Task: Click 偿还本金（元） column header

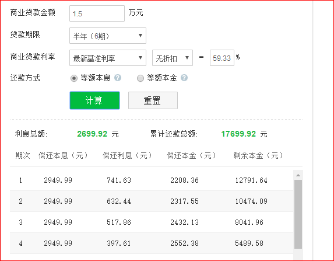Action: point(191,155)
